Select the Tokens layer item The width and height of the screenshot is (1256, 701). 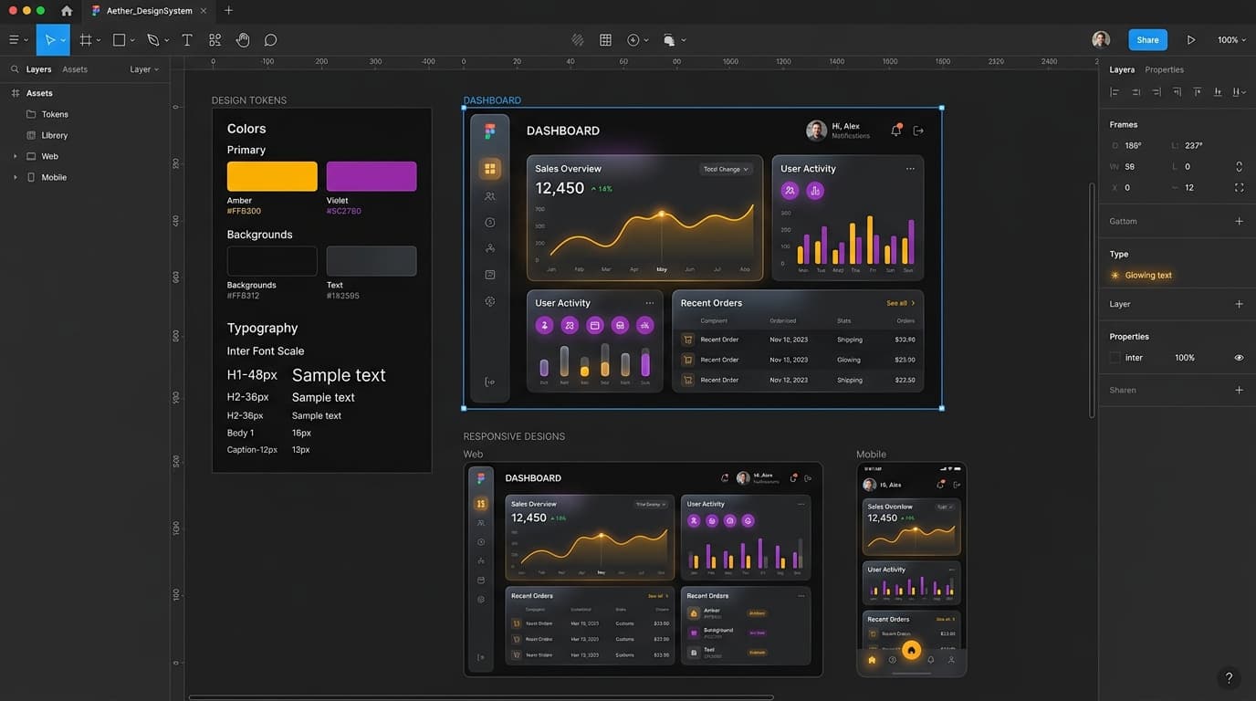(55, 114)
